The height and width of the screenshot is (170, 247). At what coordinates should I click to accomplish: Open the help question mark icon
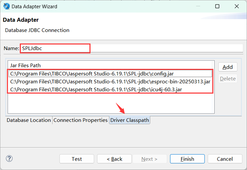point(9,159)
